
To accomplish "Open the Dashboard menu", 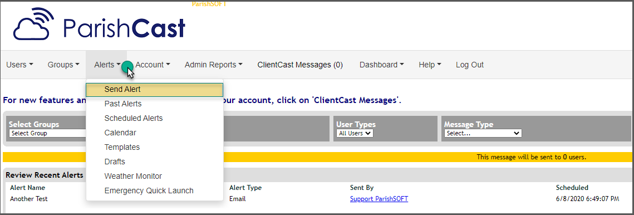I will coord(382,65).
